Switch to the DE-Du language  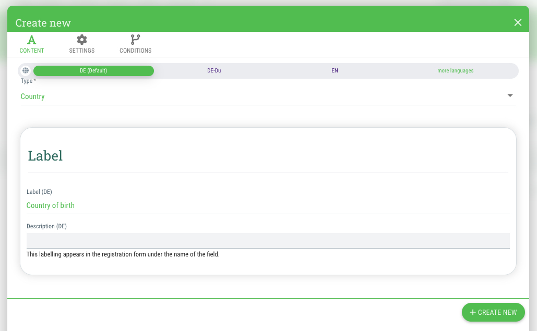coord(214,71)
